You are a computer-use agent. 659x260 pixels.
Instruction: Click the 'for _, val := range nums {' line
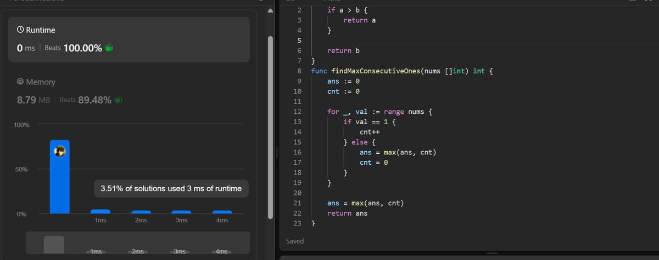[x=381, y=112]
